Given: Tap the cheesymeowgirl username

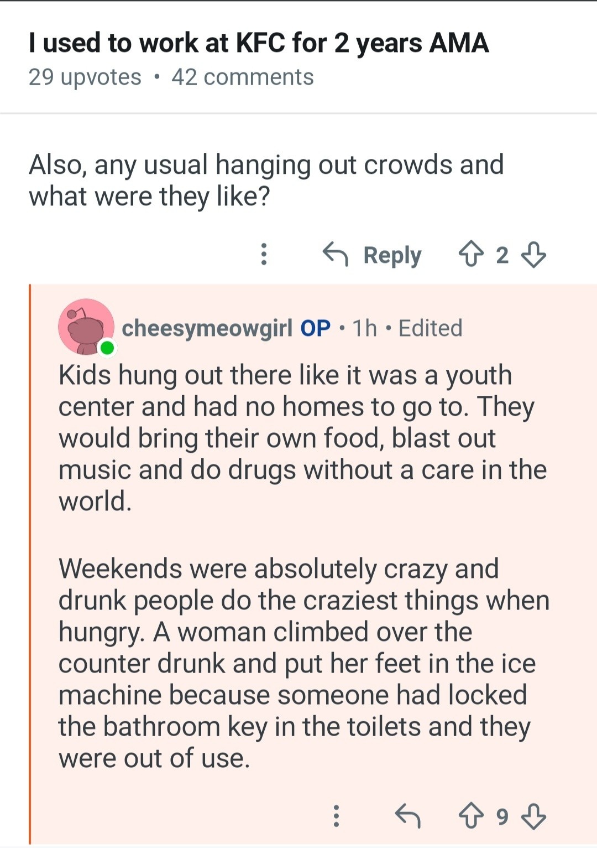Looking at the screenshot, I should click(207, 328).
